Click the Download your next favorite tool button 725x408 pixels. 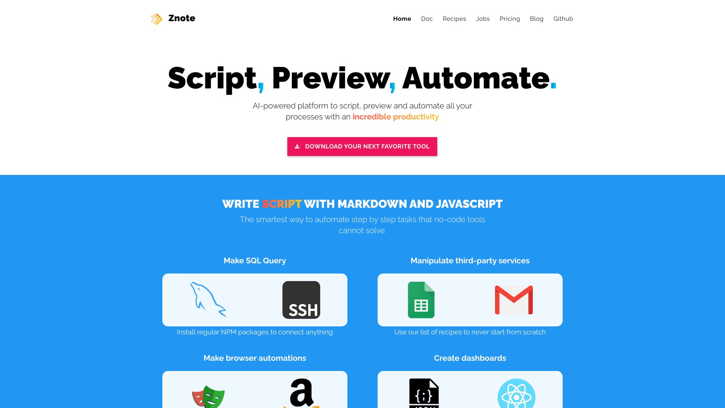(x=362, y=146)
